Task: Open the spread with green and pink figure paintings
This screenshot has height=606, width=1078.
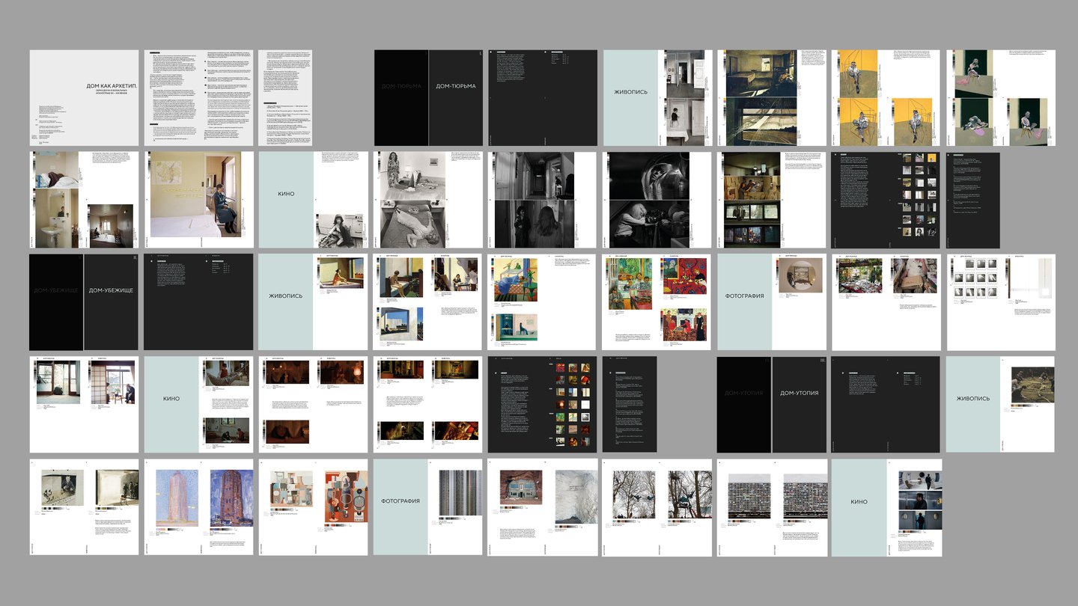Action: 1001,98
